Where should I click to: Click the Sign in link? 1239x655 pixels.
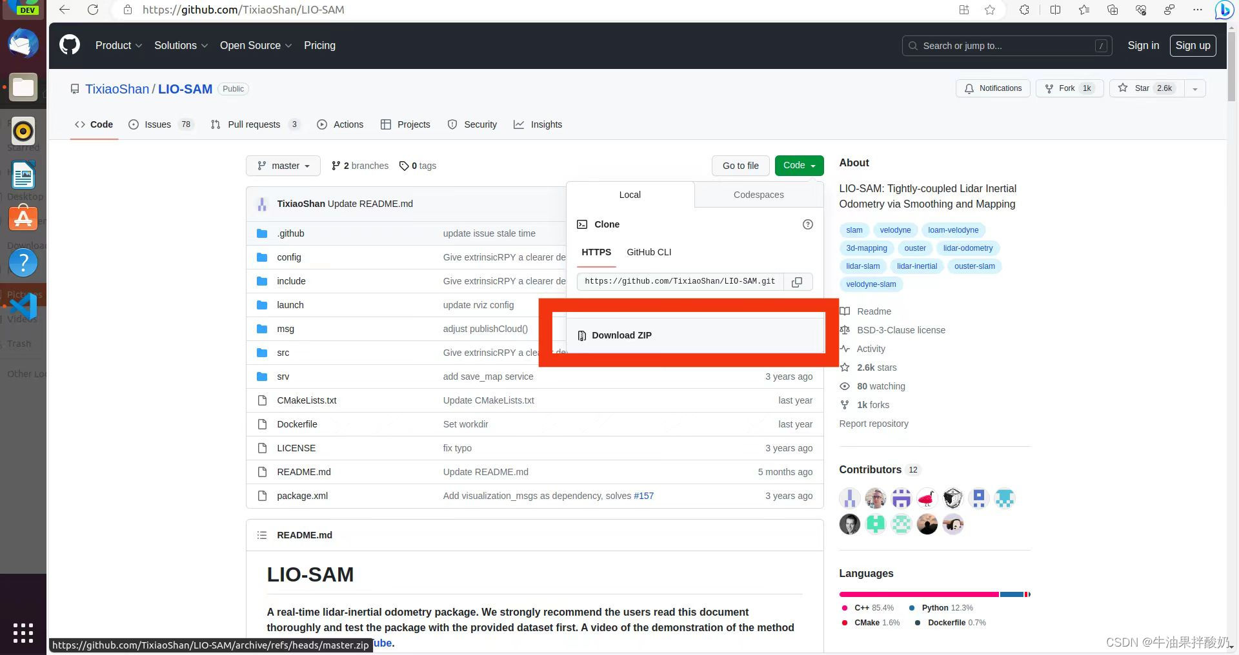click(x=1143, y=45)
